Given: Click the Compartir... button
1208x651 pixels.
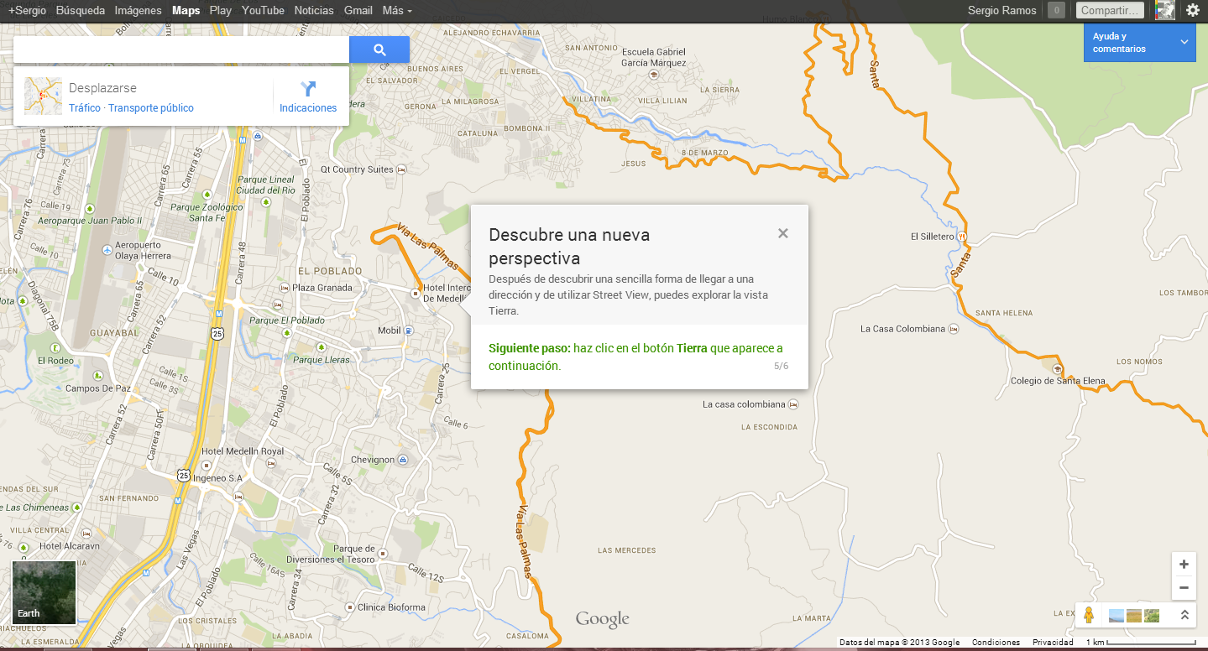Looking at the screenshot, I should 1111,10.
